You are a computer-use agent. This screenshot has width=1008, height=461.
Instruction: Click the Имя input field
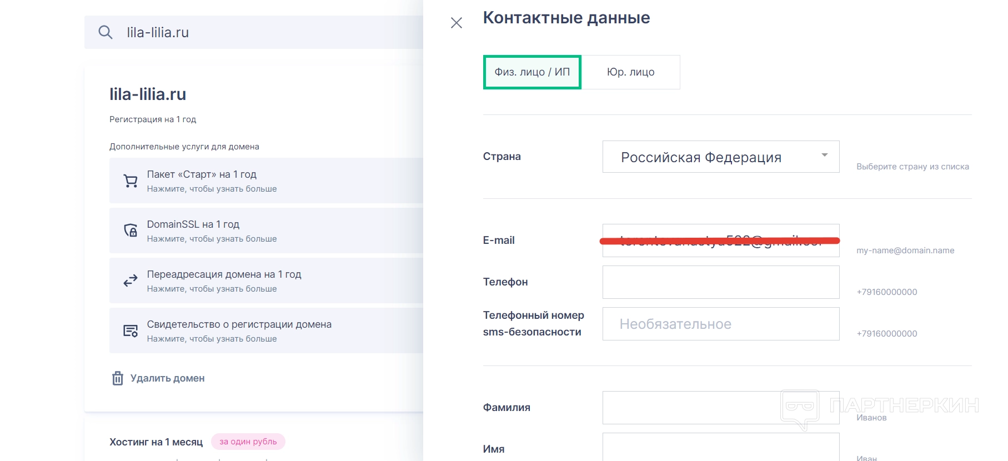tap(720, 448)
